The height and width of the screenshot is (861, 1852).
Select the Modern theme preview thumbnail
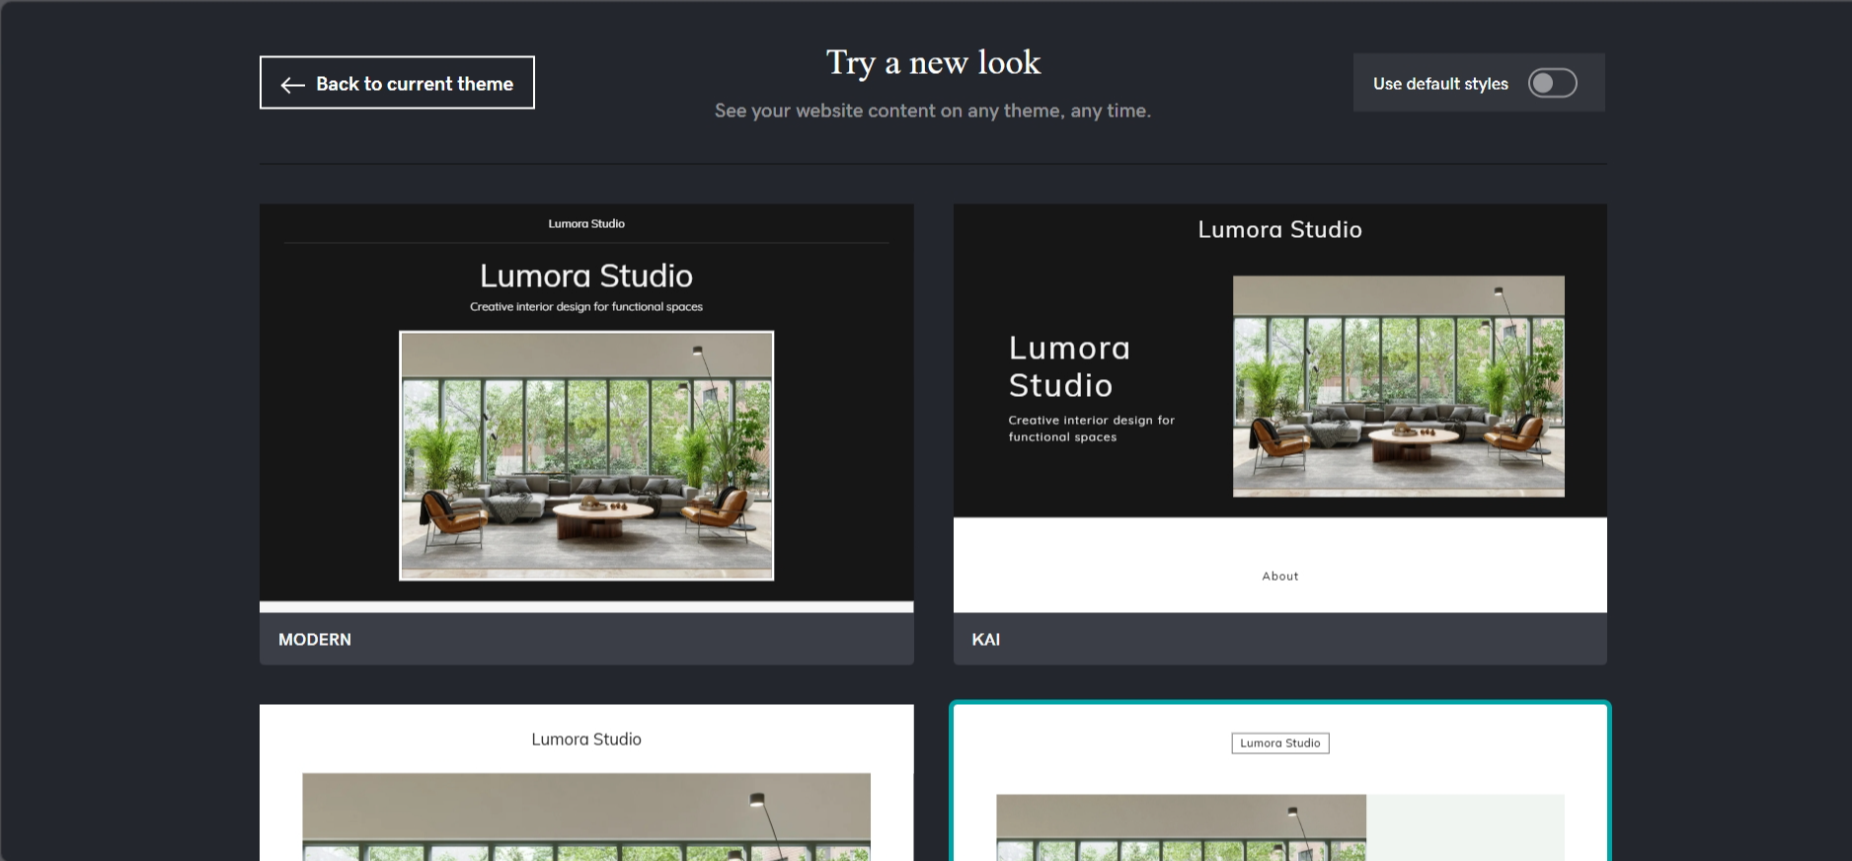coord(586,408)
